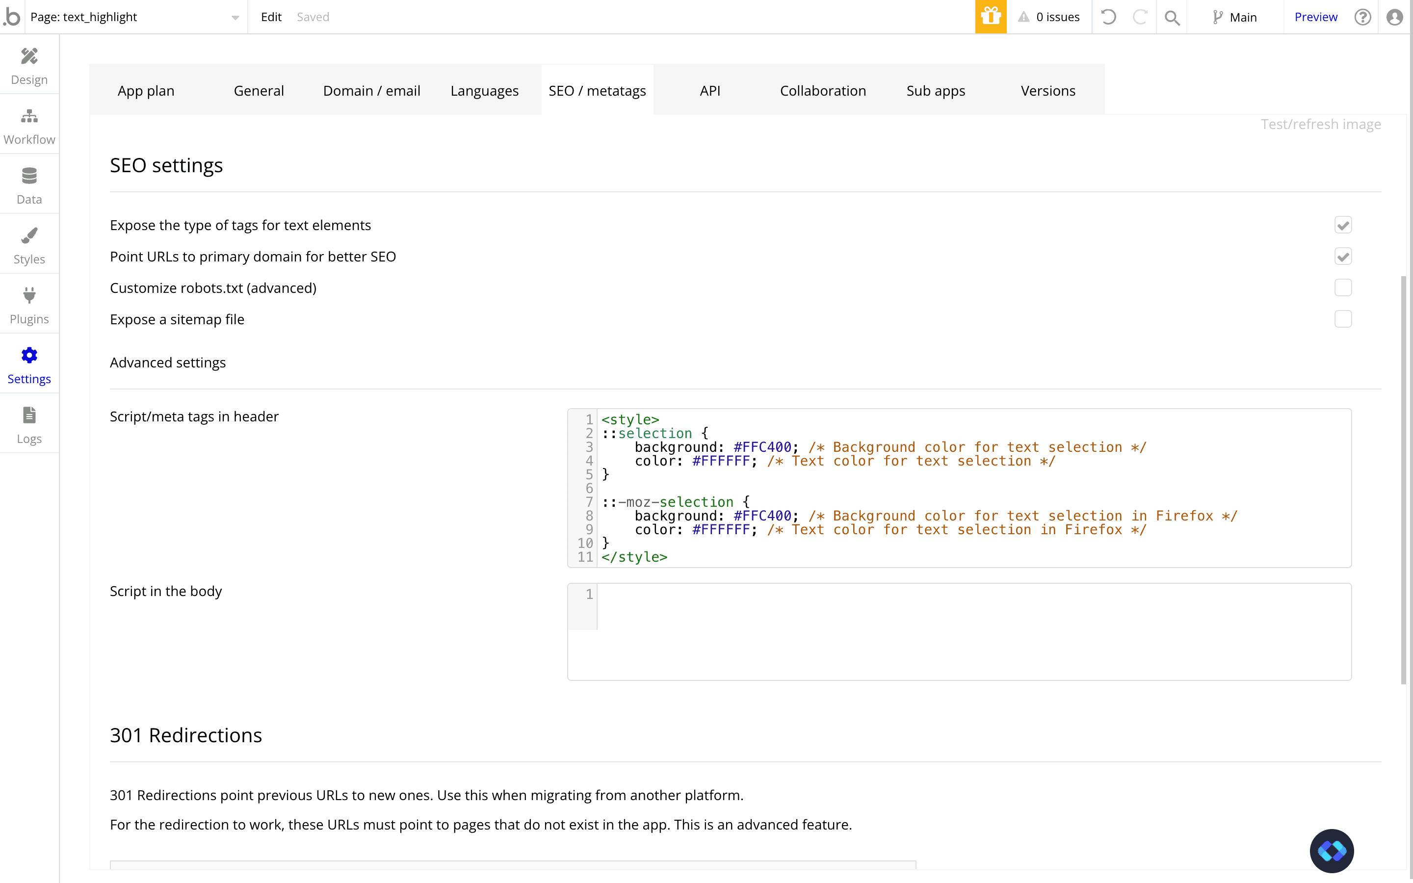The width and height of the screenshot is (1413, 883).
Task: Toggle Point URLs to primary domain checkbox
Action: (x=1343, y=257)
